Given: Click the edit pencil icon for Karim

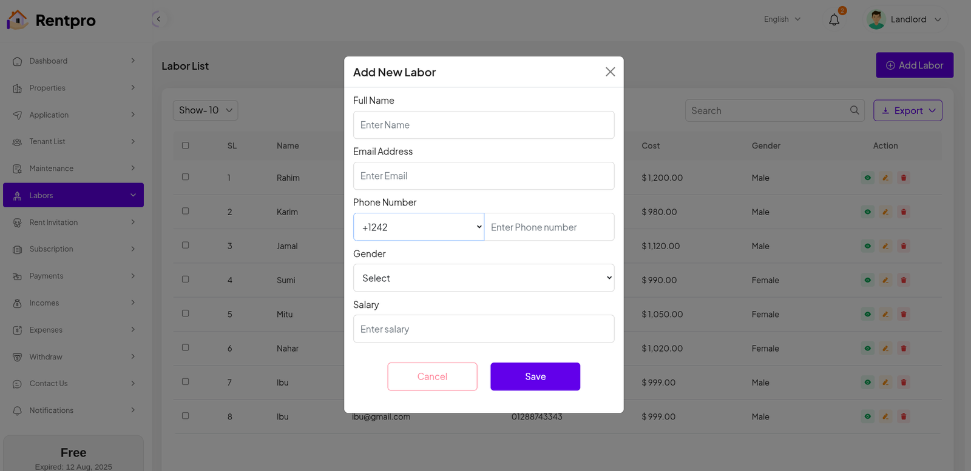Looking at the screenshot, I should point(885,212).
